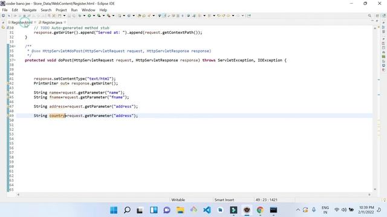This screenshot has width=387, height=217.
Task: Click on PrintWriter in line 42
Action: 46,83
